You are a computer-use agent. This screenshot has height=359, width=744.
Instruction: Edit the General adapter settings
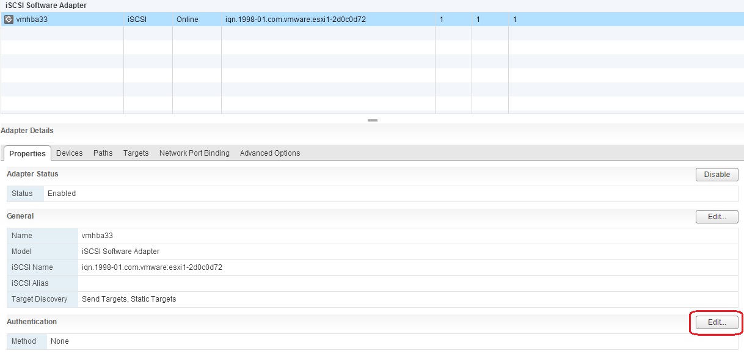pyautogui.click(x=716, y=216)
